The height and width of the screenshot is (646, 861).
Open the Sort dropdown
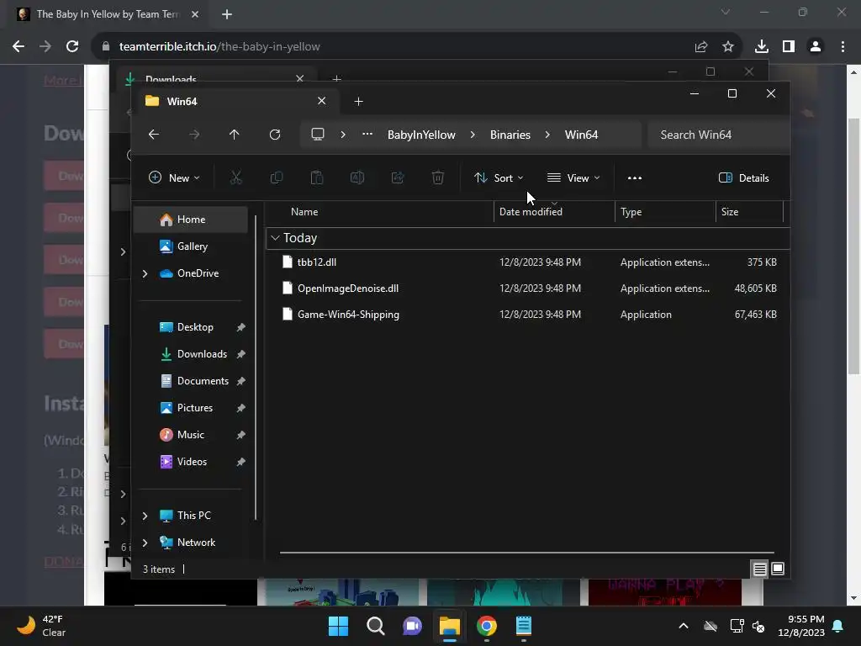[x=499, y=178]
